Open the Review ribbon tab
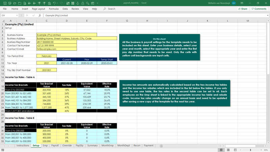The width and height of the screenshot is (270, 152). [x=75, y=9]
